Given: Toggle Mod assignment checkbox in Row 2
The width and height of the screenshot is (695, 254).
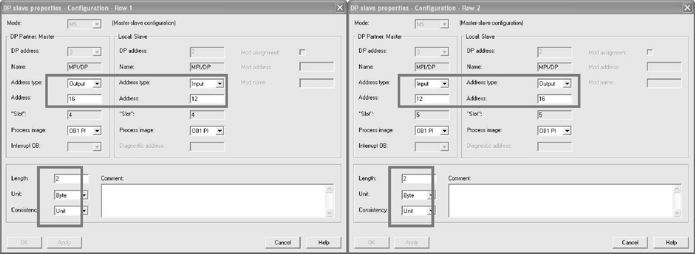Looking at the screenshot, I should (650, 52).
